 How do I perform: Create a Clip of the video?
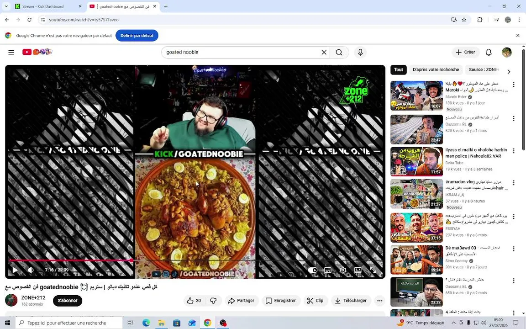(x=316, y=301)
